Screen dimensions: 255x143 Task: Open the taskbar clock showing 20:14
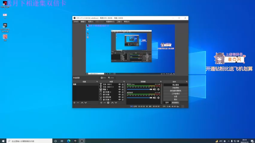pyautogui.click(x=244, y=141)
